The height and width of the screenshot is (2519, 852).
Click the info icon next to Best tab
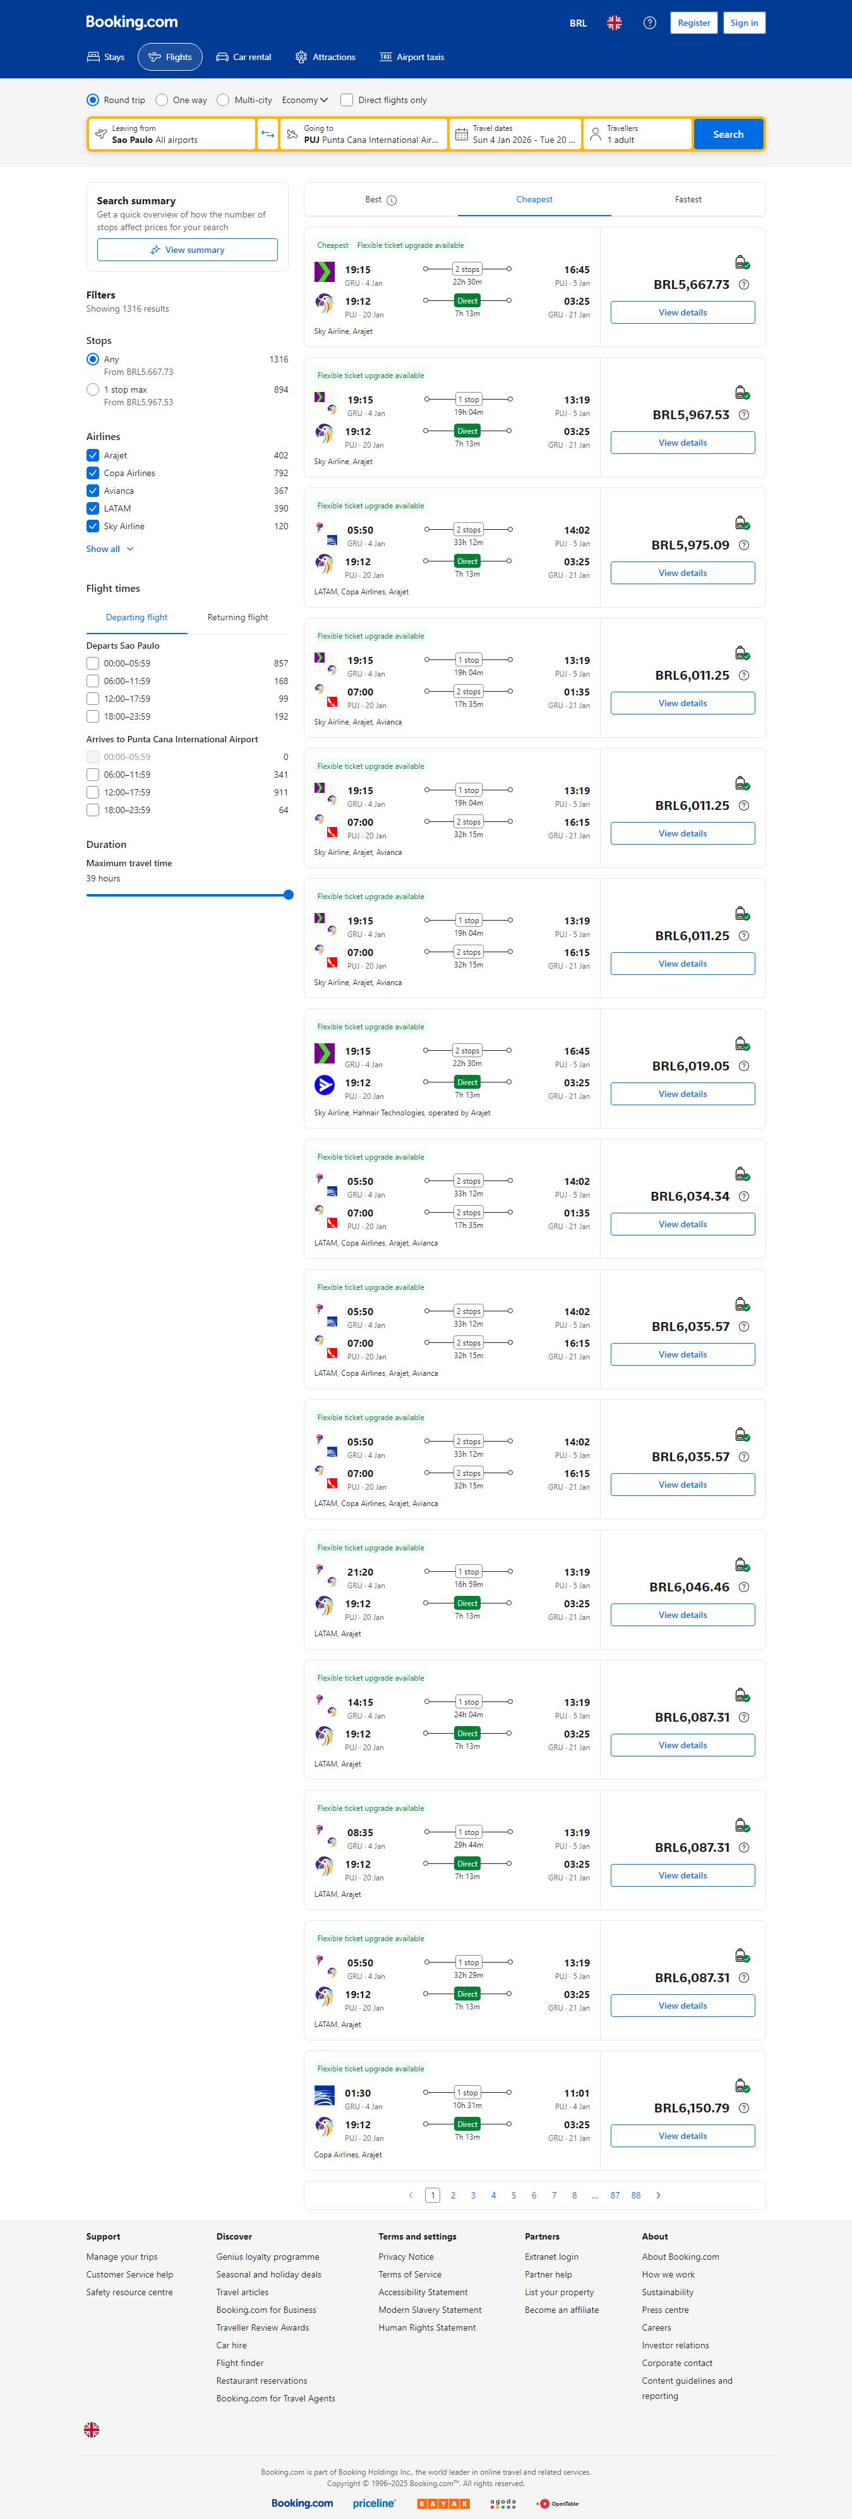pos(392,200)
